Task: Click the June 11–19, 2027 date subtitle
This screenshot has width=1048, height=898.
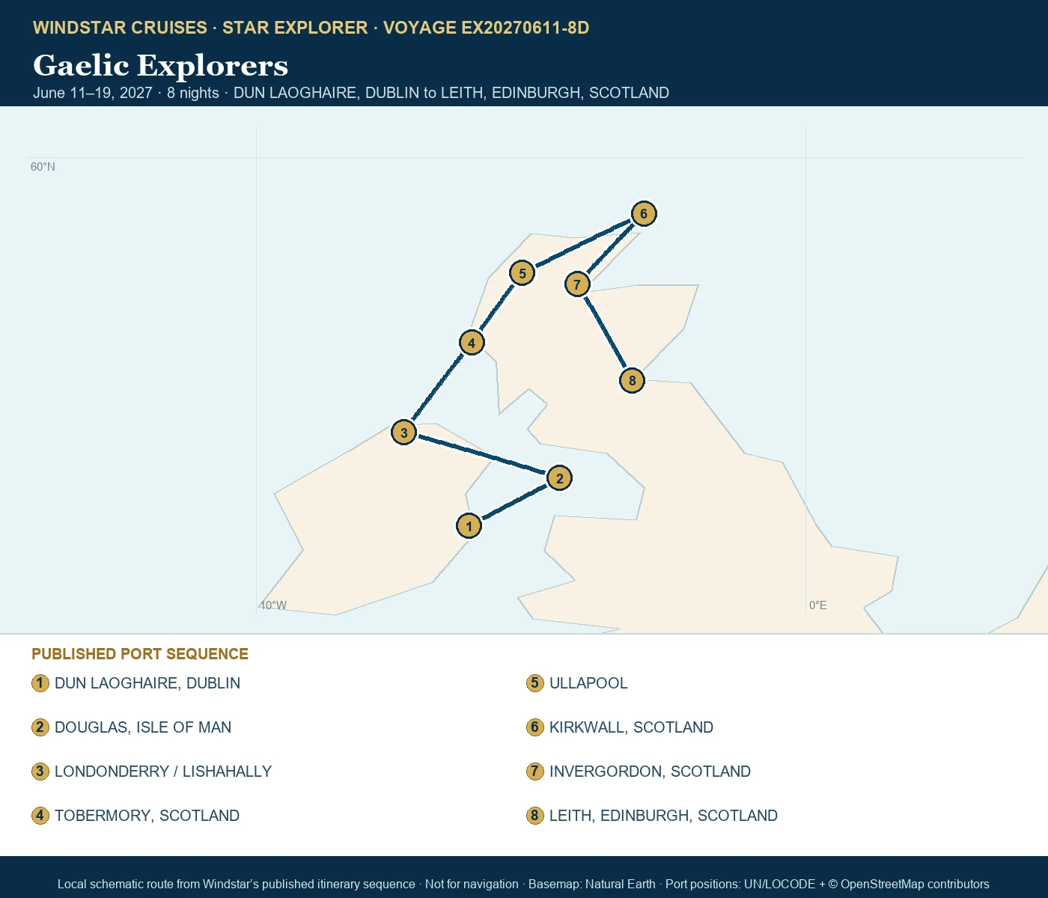Action: point(351,93)
